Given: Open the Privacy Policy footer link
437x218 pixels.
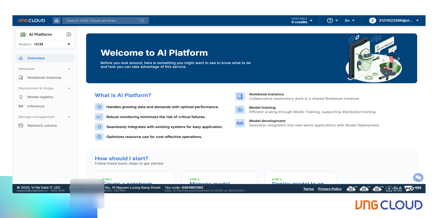Looking at the screenshot, I should click(x=330, y=189).
